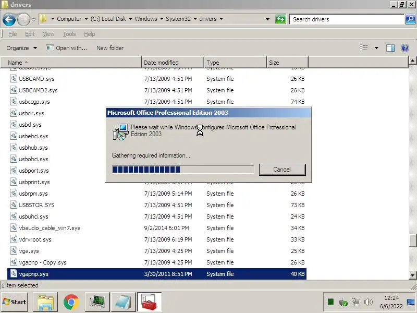This screenshot has width=417, height=313.
Task: Open the Tools menu
Action: [69, 34]
